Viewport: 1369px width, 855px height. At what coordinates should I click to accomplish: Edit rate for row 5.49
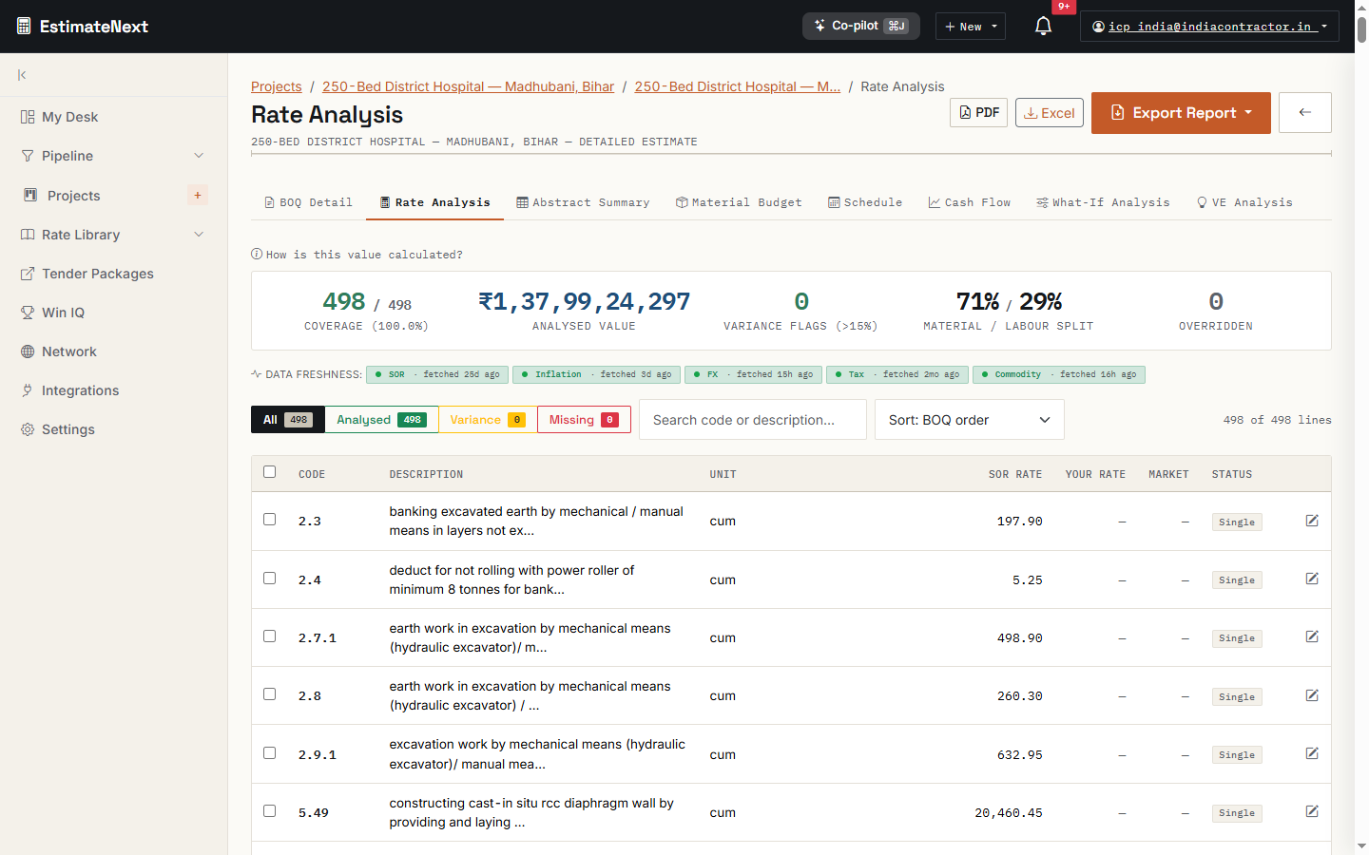coord(1312,811)
